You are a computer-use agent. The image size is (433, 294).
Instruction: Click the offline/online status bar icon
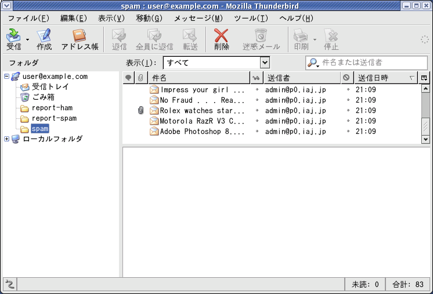pyautogui.click(x=10, y=284)
